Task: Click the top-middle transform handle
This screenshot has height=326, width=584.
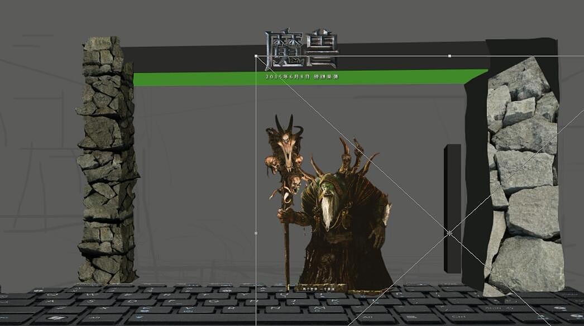Action: click(449, 56)
